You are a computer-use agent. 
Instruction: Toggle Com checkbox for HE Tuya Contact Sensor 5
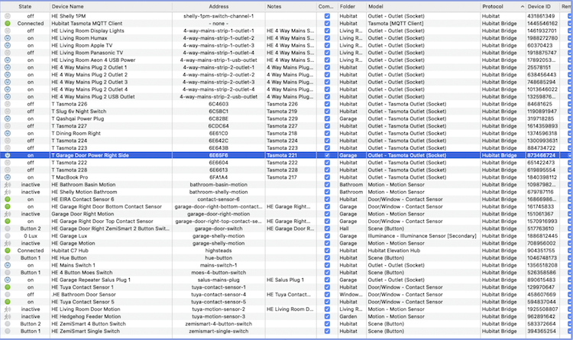click(327, 302)
